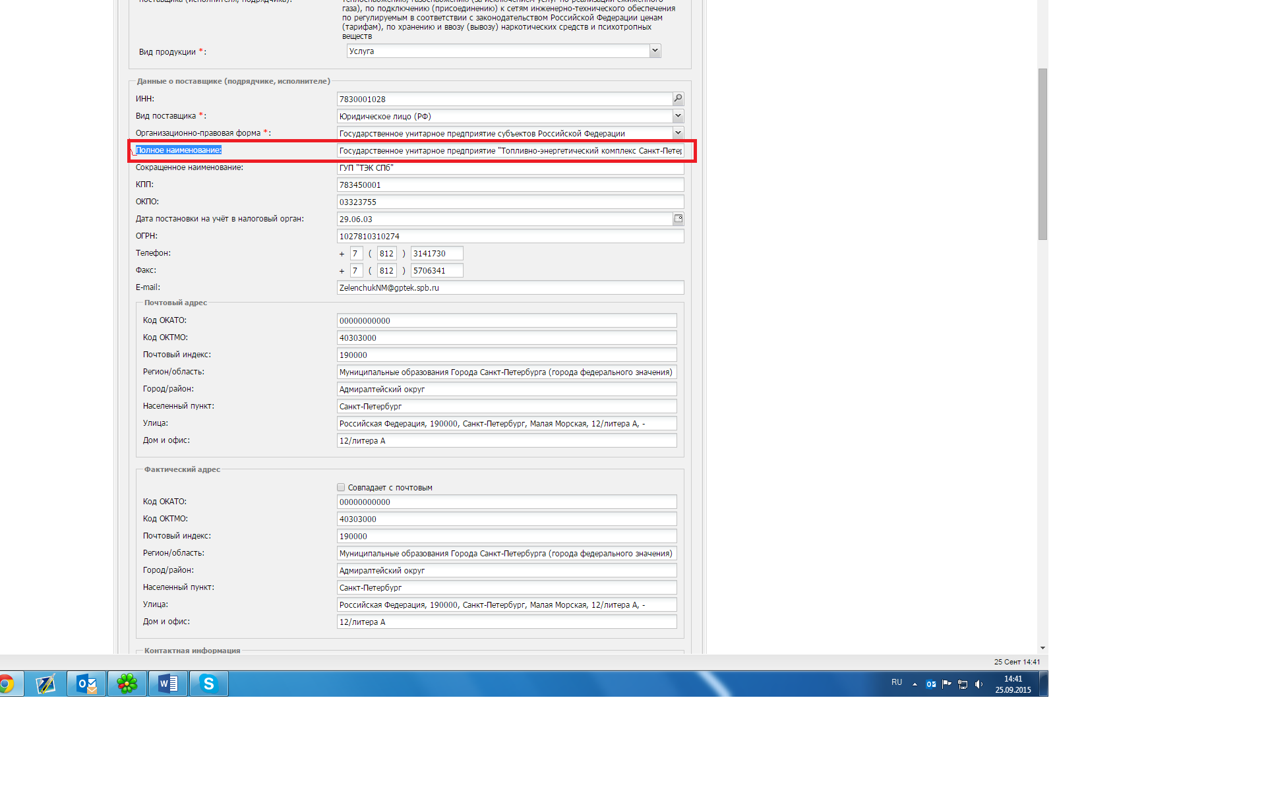Click the page vertical scrollbar thumb
This screenshot has width=1266, height=791.
(x=1042, y=154)
